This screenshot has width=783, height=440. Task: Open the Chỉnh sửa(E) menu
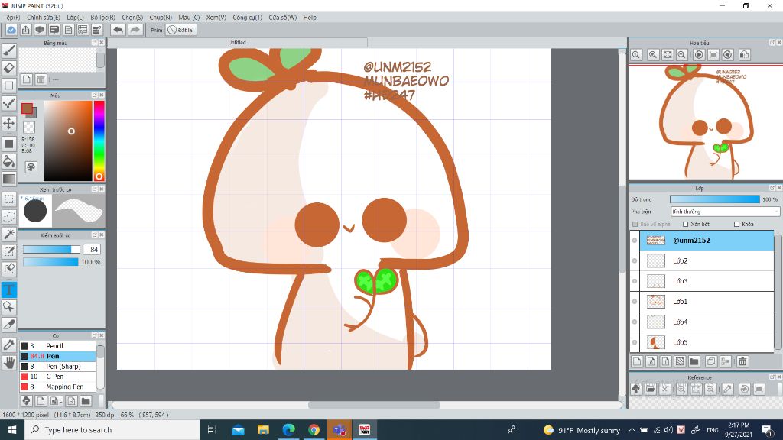click(44, 18)
